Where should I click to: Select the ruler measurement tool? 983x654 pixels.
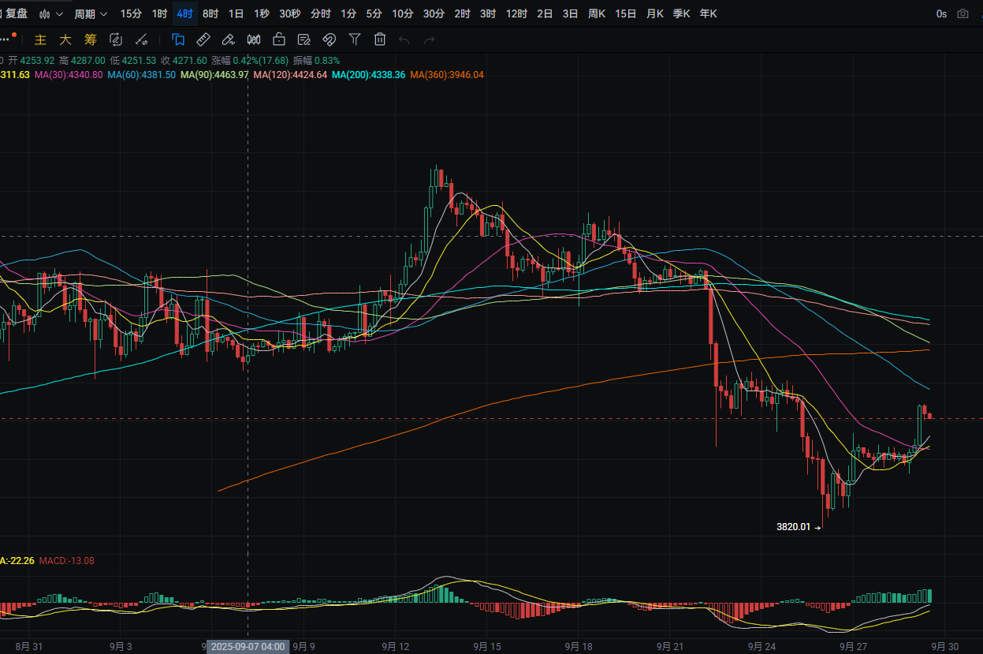(x=203, y=39)
